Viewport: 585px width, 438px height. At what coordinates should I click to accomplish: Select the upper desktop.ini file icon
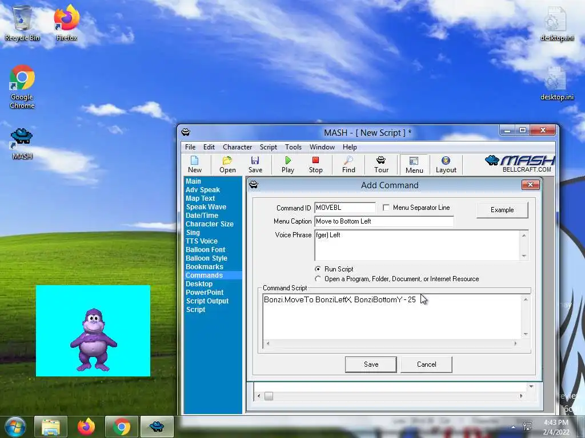[x=557, y=23]
